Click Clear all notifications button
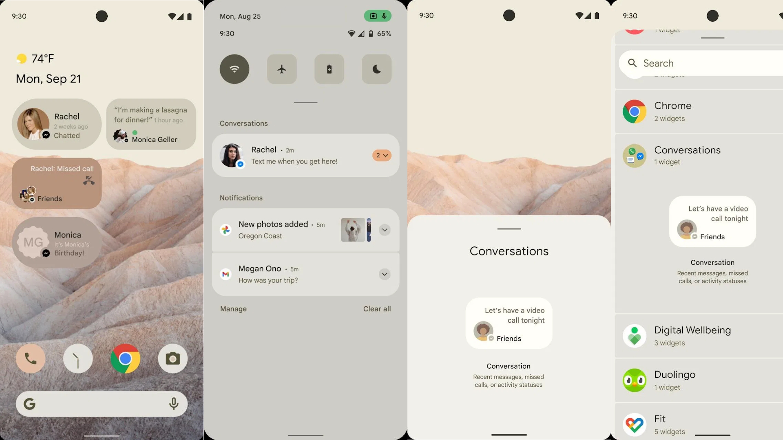The image size is (783, 440). pyautogui.click(x=376, y=309)
